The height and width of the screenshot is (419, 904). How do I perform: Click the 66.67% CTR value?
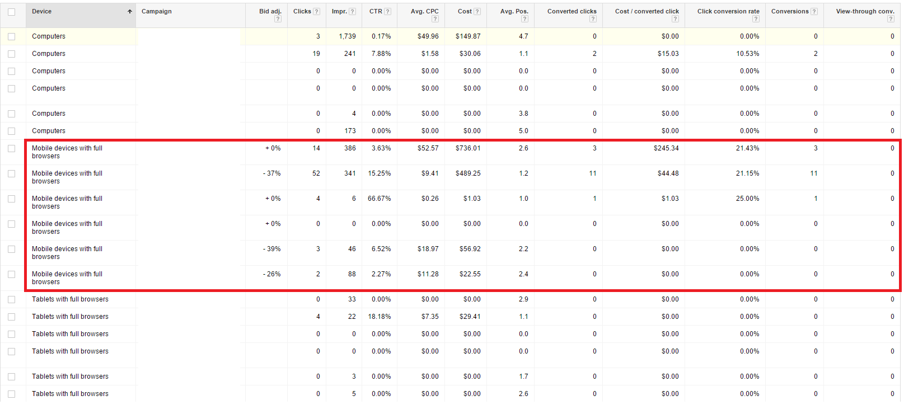coord(380,199)
